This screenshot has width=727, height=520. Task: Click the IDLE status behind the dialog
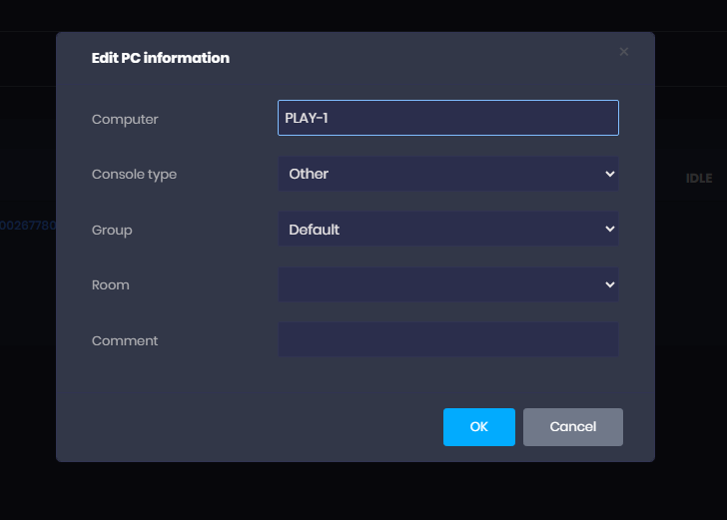click(x=699, y=179)
